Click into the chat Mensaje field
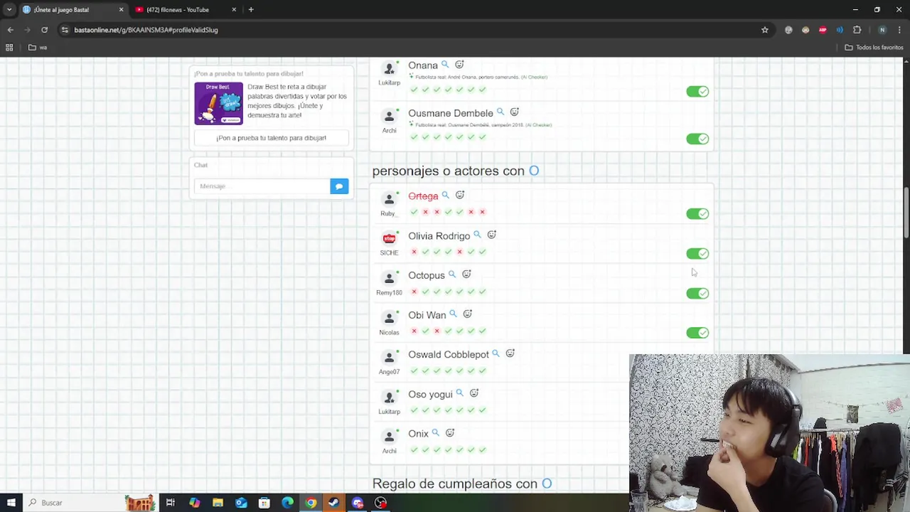This screenshot has width=910, height=512. pyautogui.click(x=262, y=186)
